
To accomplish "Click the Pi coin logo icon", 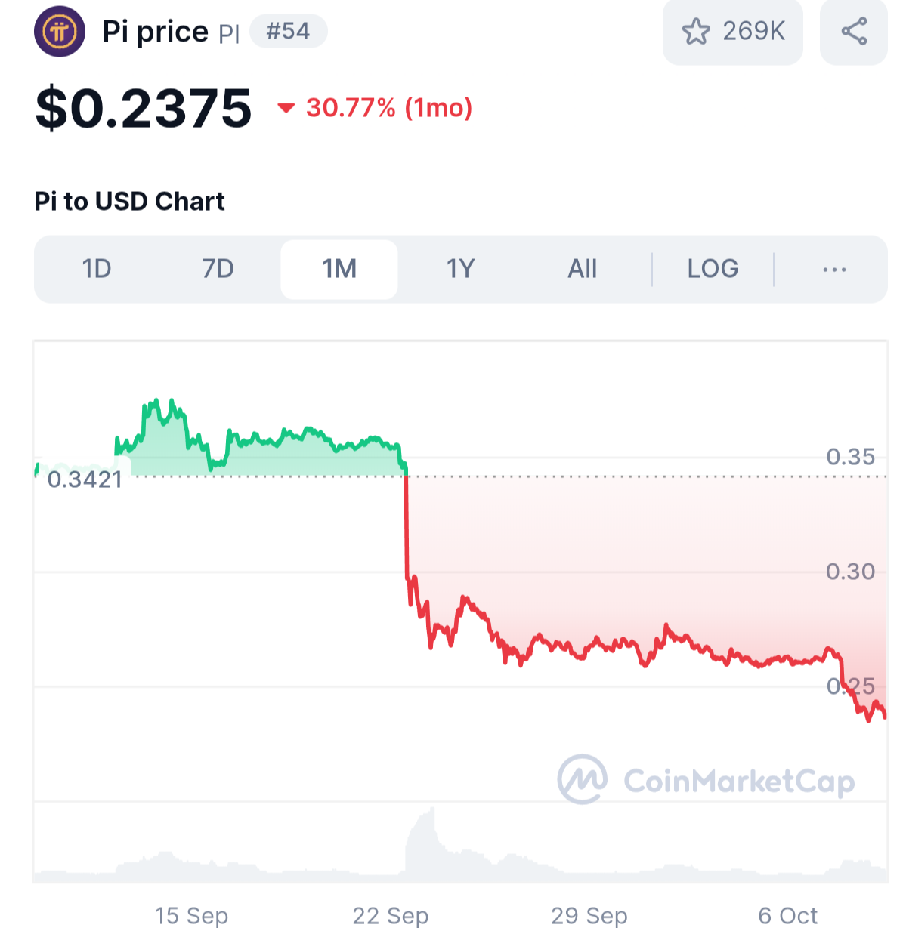I will point(60,32).
